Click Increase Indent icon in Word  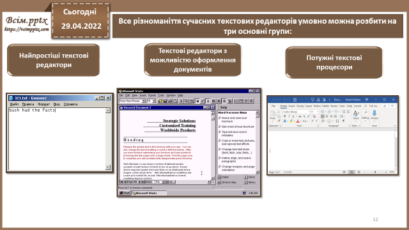348,112
